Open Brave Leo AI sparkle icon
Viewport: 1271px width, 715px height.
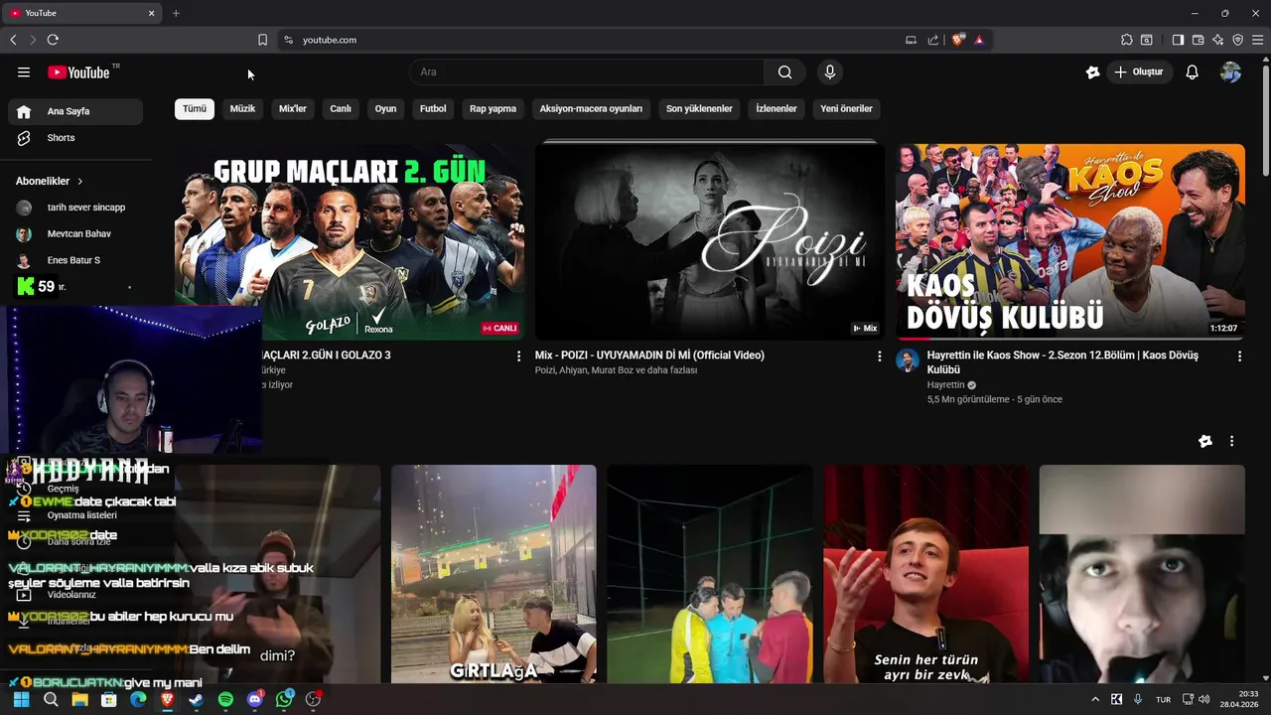tap(1217, 40)
